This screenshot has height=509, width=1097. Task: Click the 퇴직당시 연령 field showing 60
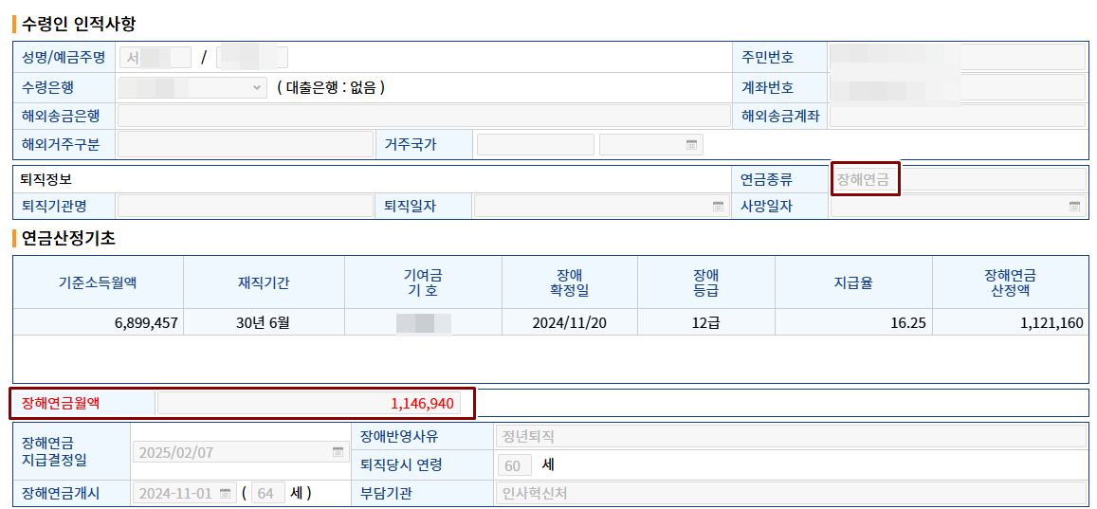click(x=513, y=465)
